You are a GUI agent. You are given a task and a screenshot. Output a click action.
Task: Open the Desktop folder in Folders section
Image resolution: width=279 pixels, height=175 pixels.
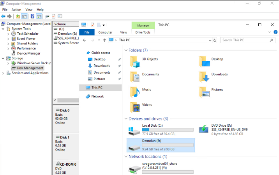click(205, 62)
